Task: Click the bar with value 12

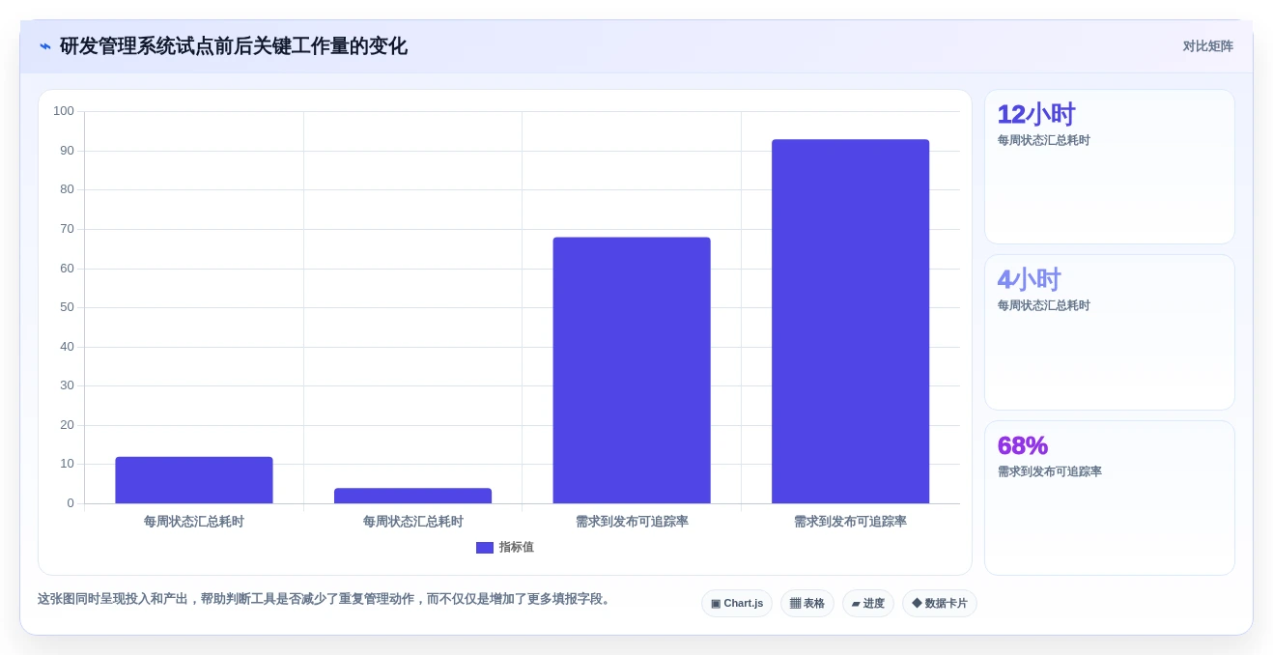Action: click(x=194, y=480)
